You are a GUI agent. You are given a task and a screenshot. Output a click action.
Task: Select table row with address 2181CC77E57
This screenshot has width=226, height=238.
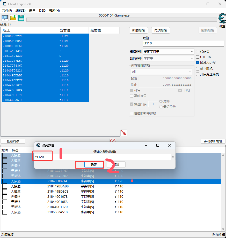click(x=111, y=171)
